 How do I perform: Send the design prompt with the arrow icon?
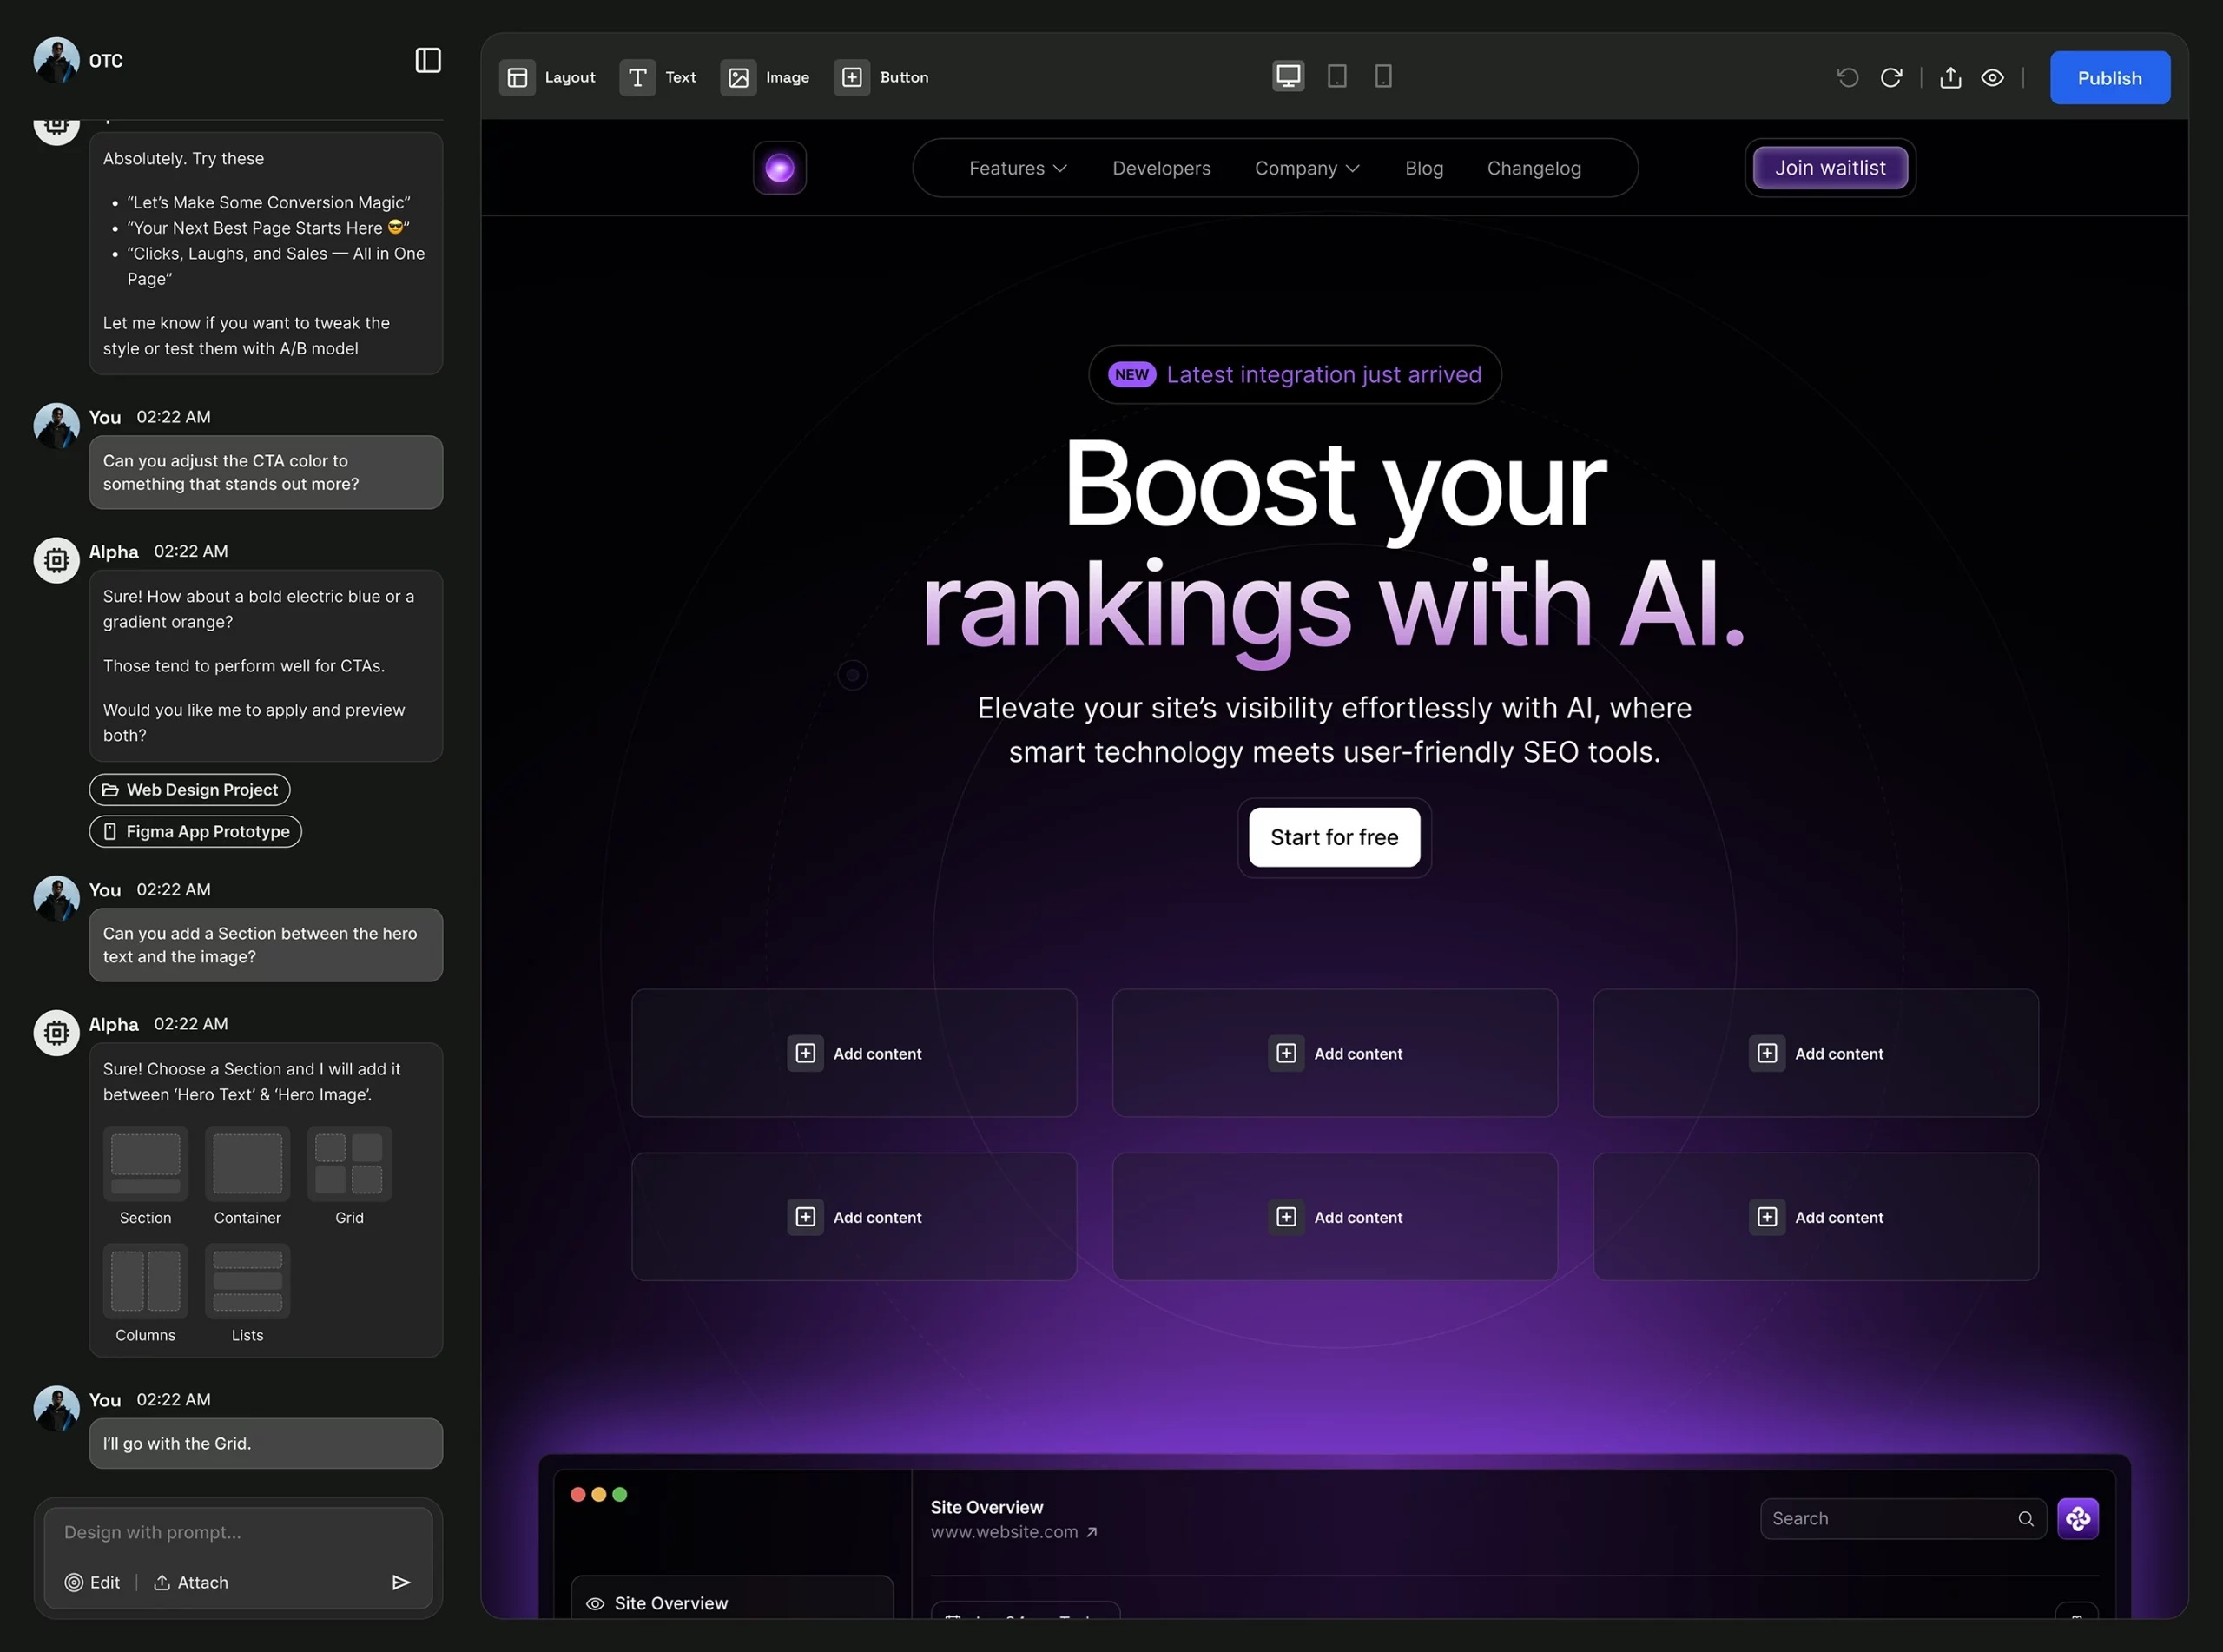(403, 1582)
